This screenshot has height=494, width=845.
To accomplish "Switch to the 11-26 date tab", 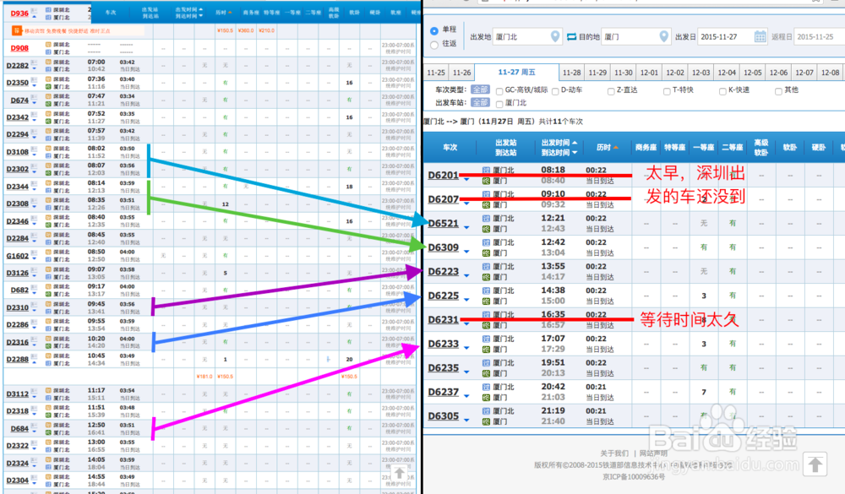I will (462, 72).
